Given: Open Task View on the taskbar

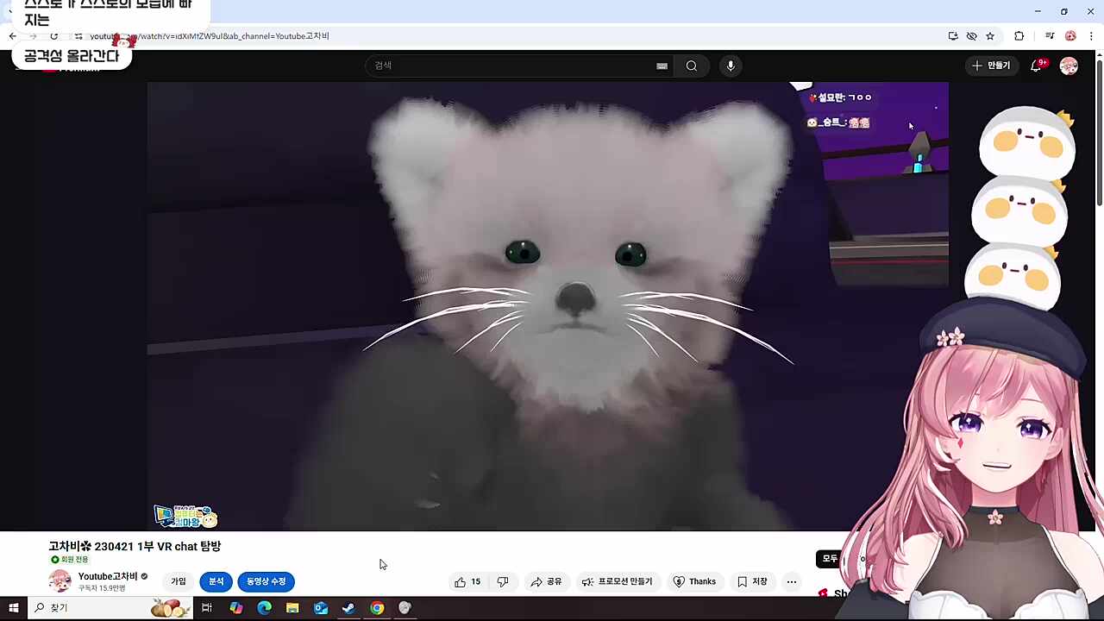Looking at the screenshot, I should pyautogui.click(x=207, y=608).
